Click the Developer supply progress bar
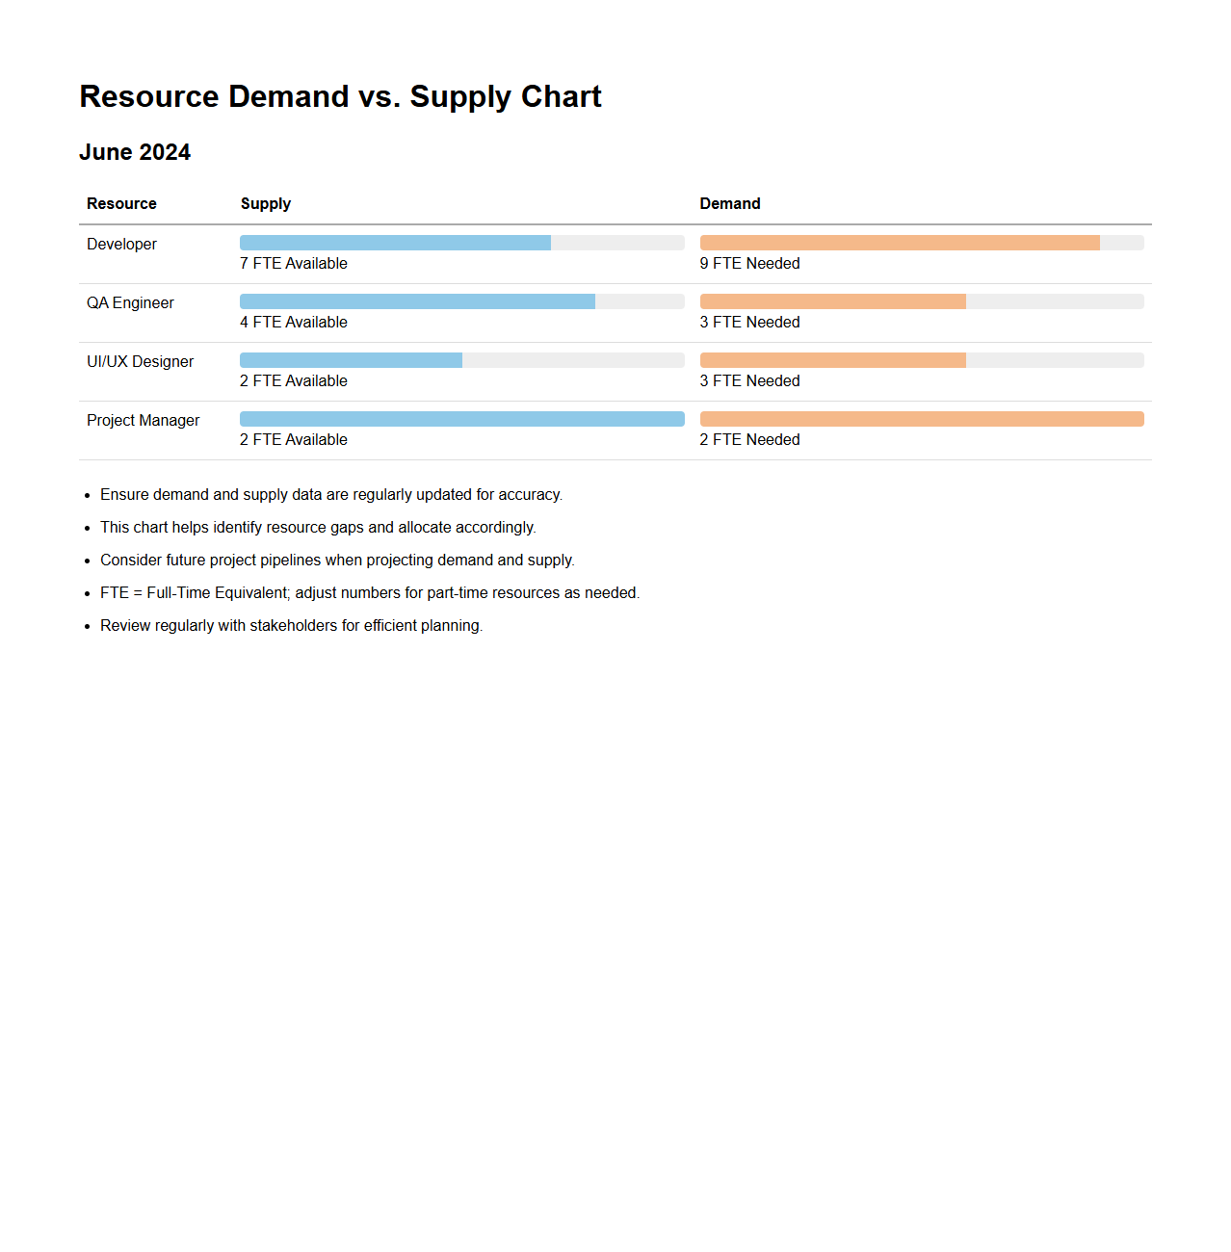 pyautogui.click(x=461, y=243)
